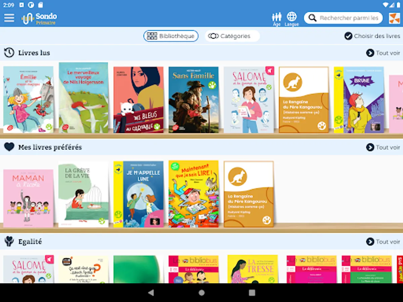Show all Egalité books via Tout voir
Screen dimensions: 403x302
[x=383, y=241]
